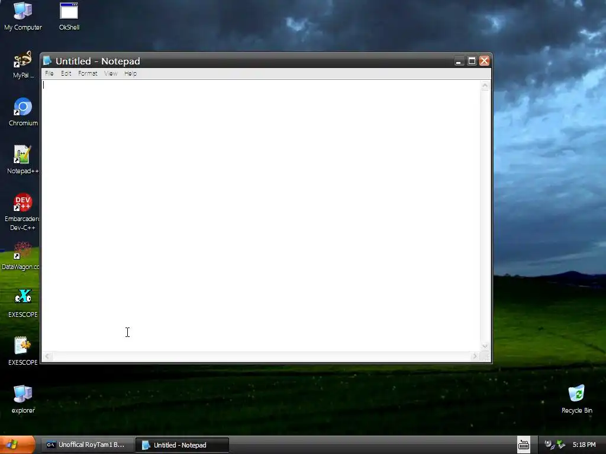Click the horizontal scrollbar right arrow

475,356
